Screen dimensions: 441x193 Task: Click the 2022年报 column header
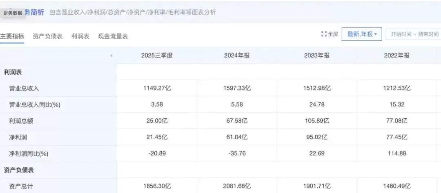click(396, 55)
